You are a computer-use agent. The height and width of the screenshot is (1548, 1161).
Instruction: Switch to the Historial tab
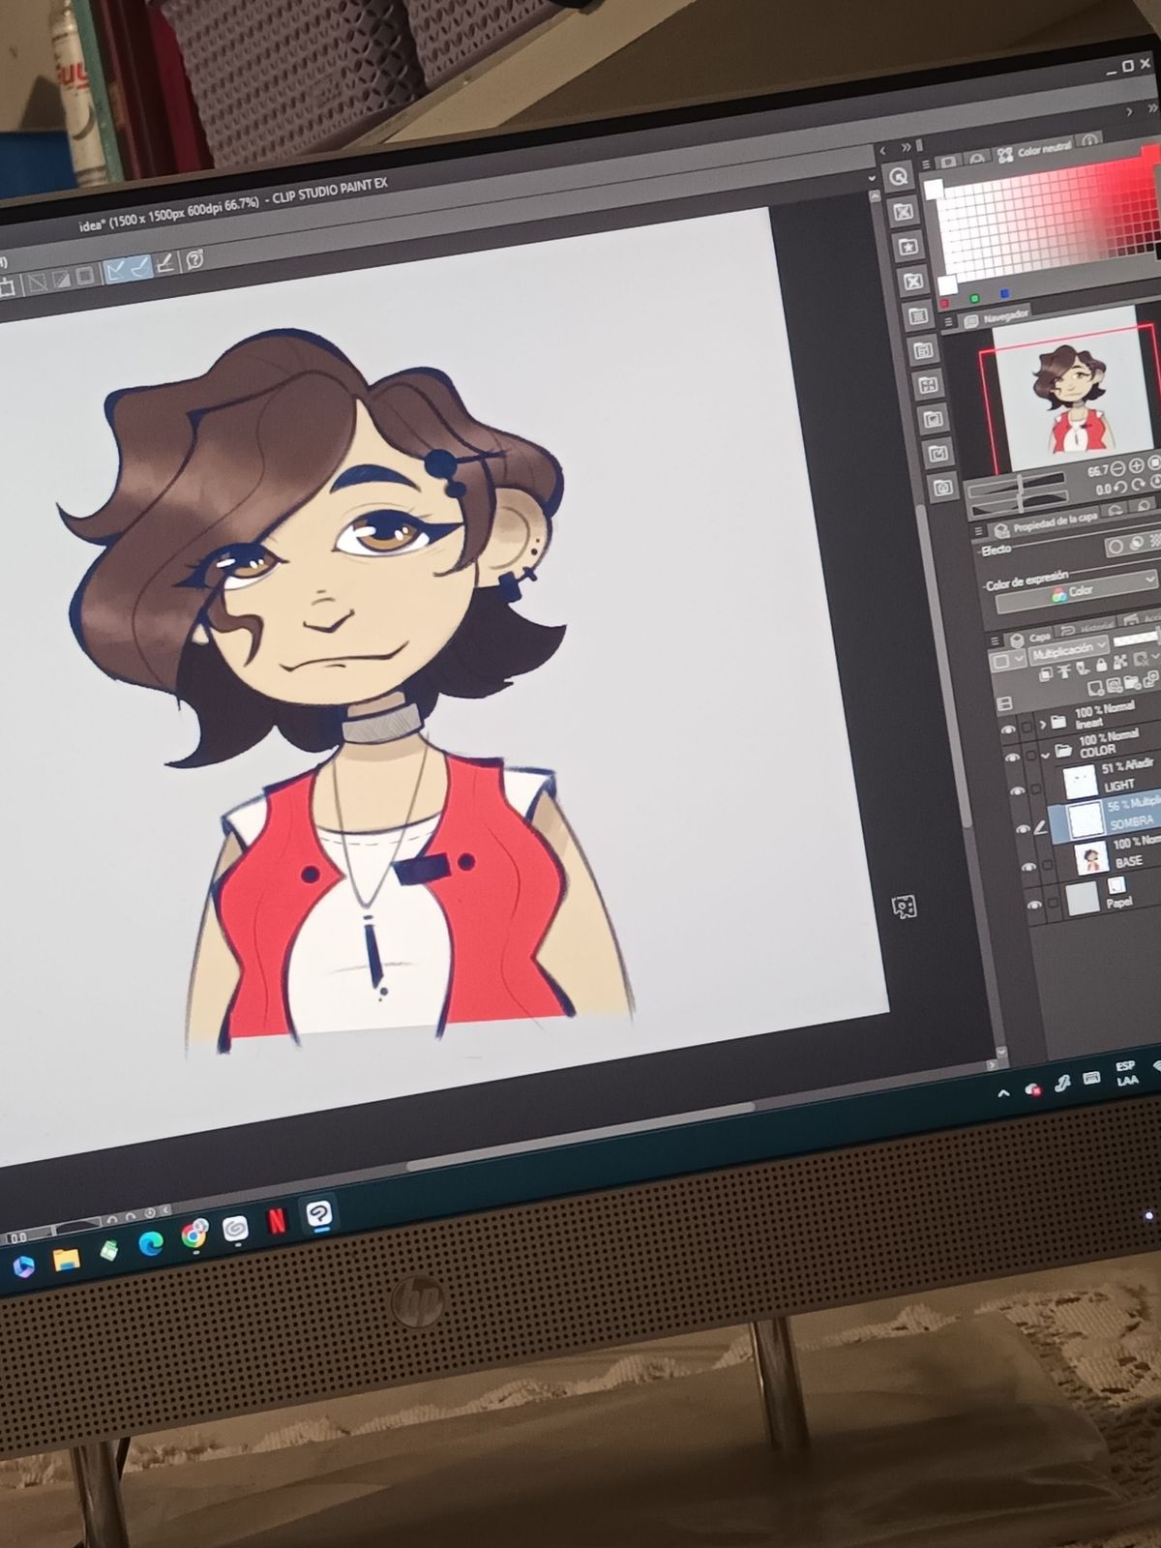[1086, 629]
